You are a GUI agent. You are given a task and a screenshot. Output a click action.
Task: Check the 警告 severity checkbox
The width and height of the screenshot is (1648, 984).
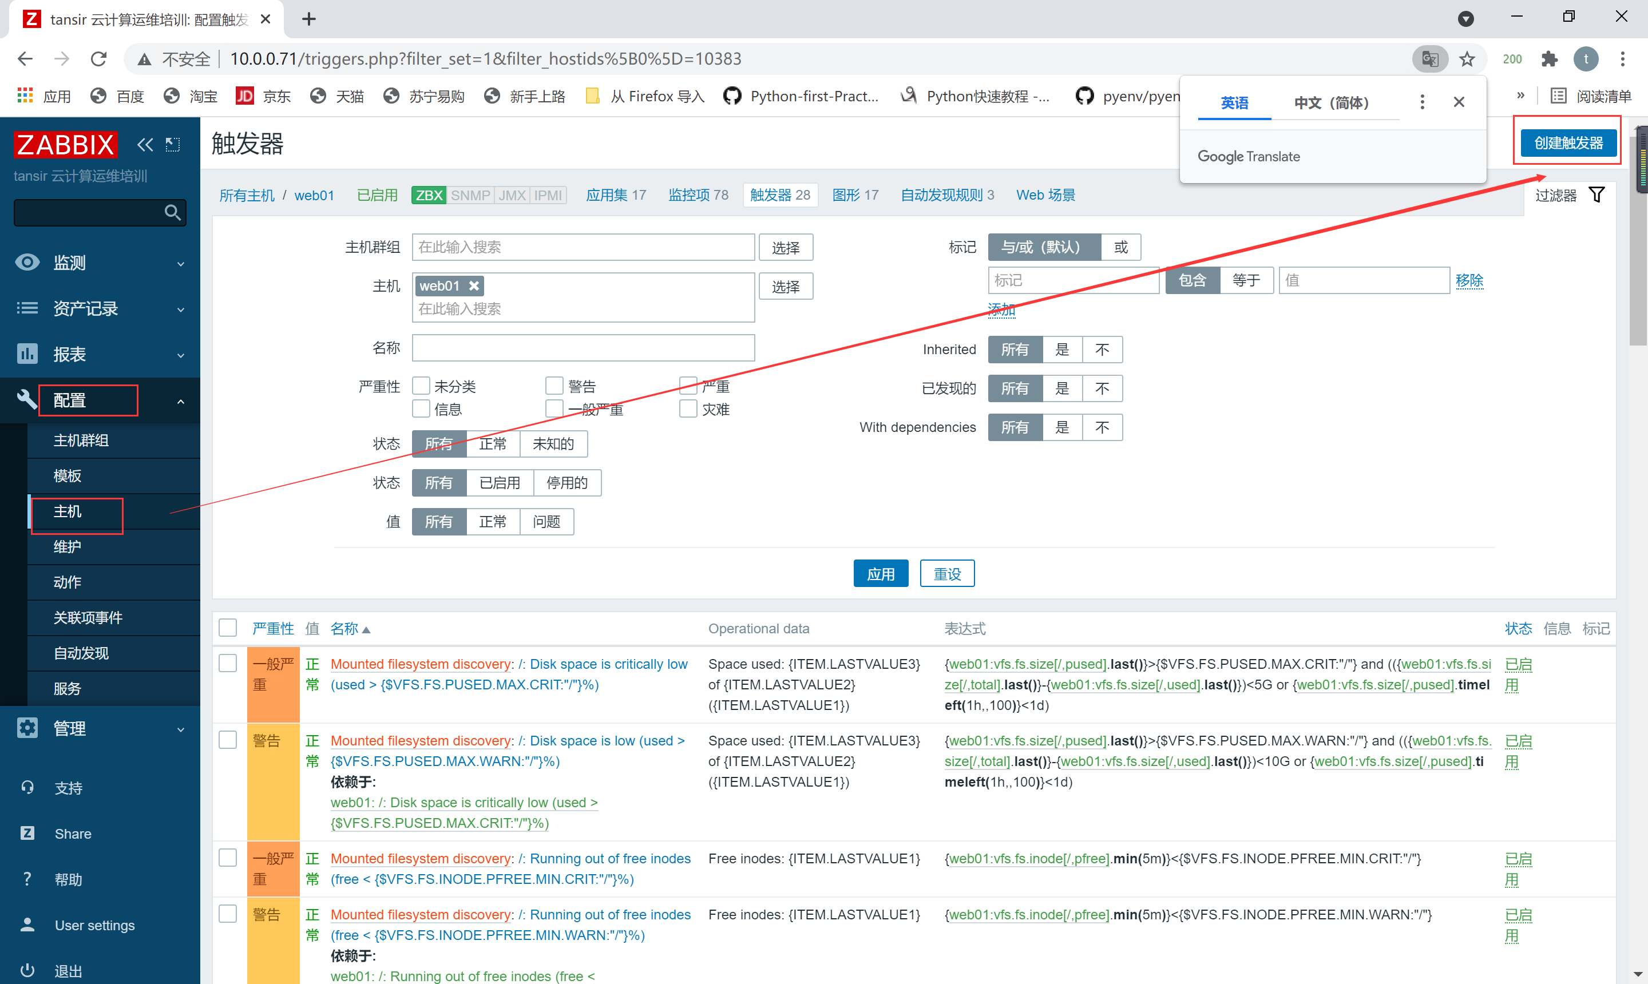(x=554, y=386)
